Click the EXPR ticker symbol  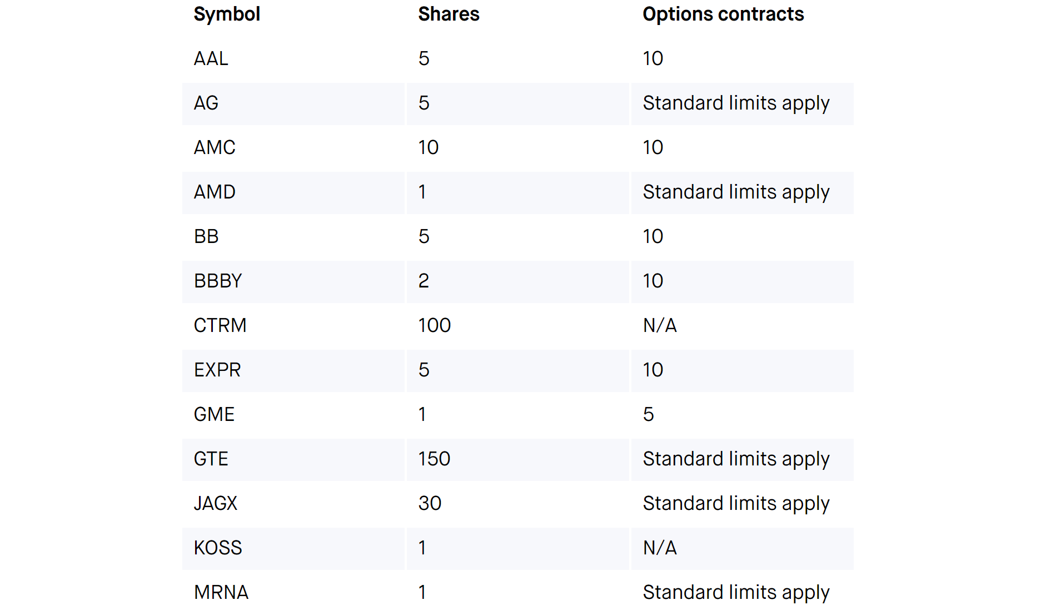(x=217, y=370)
